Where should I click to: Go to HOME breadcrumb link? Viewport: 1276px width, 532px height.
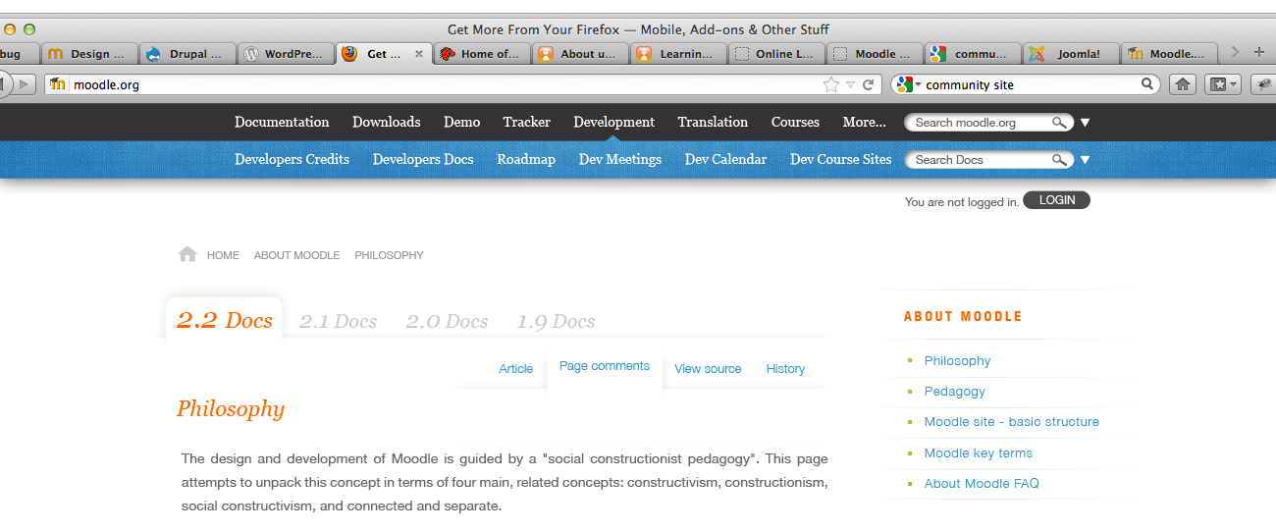(x=223, y=255)
